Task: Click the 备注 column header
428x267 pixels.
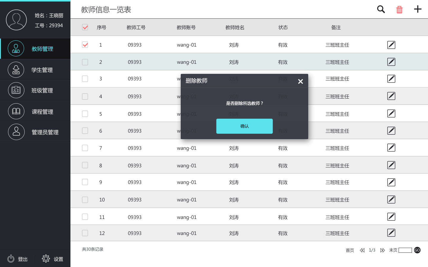Action: point(336,27)
